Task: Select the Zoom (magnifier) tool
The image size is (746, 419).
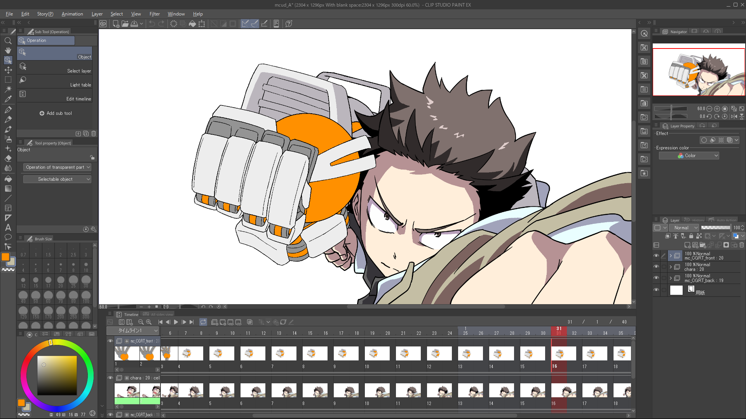Action: (x=8, y=41)
